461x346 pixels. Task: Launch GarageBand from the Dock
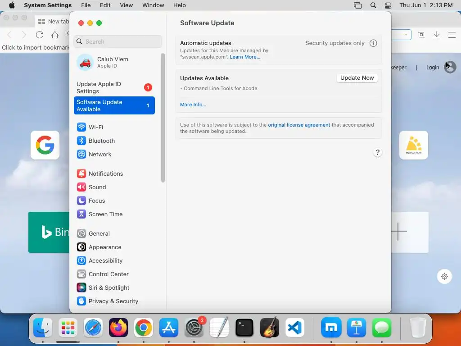click(270, 328)
